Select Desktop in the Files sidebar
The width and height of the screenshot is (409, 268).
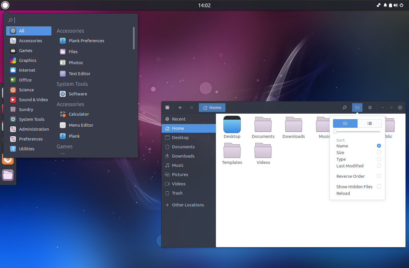point(189,138)
